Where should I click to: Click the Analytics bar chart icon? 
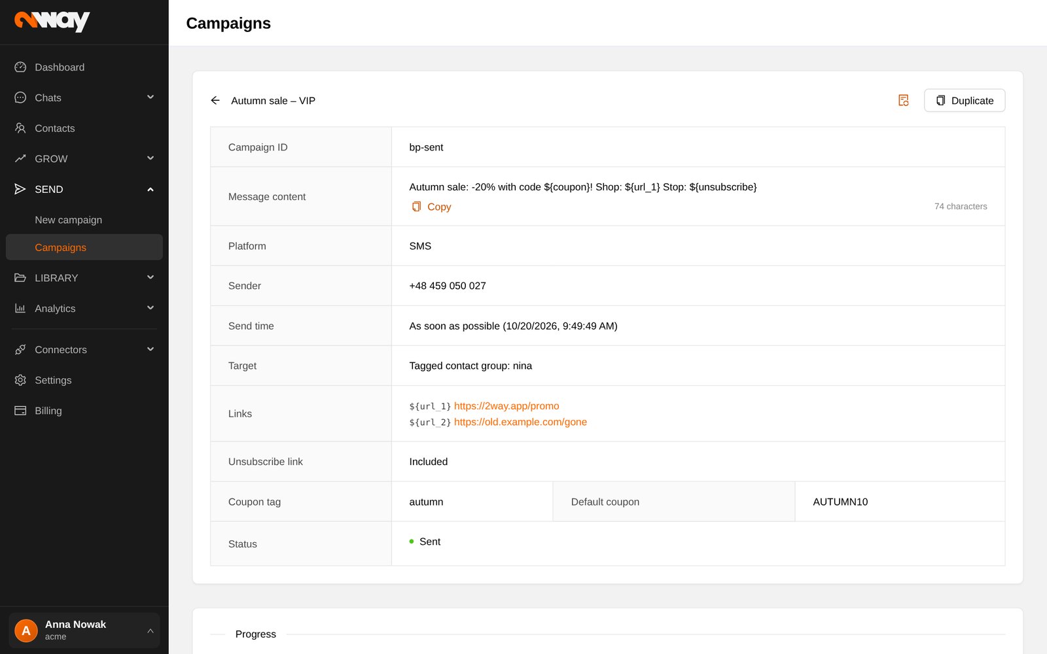tap(20, 308)
